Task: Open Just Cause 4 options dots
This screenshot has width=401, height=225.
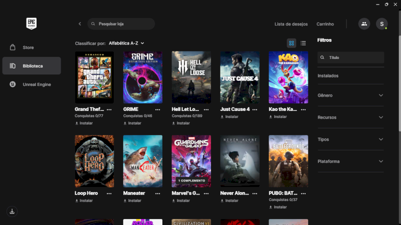Action: click(x=255, y=109)
